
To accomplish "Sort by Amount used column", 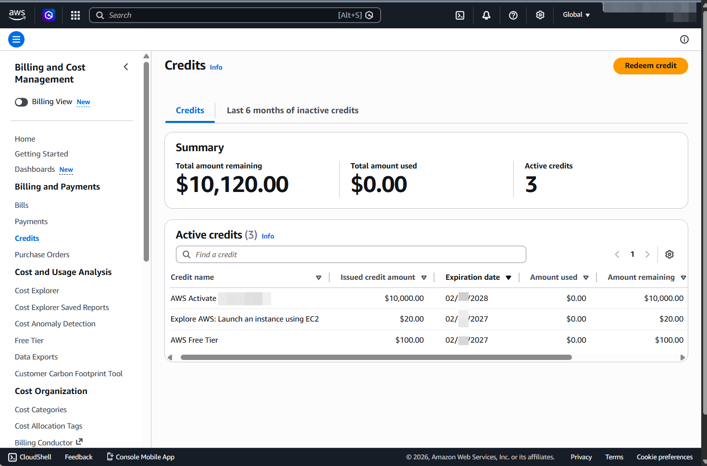I will pyautogui.click(x=586, y=278).
